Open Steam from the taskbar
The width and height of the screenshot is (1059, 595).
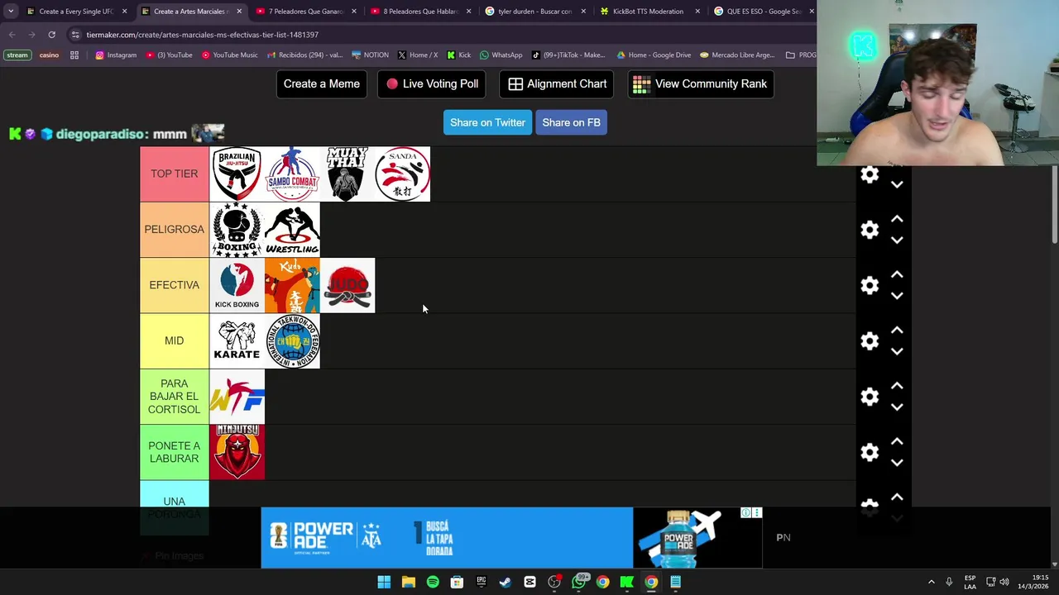[506, 582]
